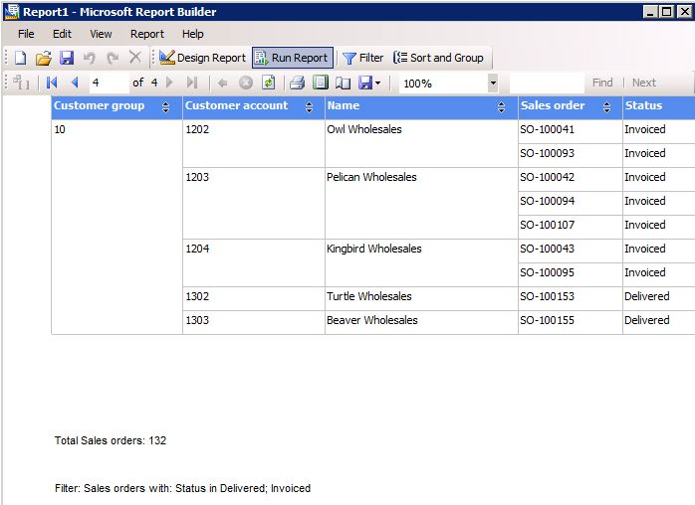Open the Export save dropdown
The width and height of the screenshot is (695, 505).
pos(369,83)
